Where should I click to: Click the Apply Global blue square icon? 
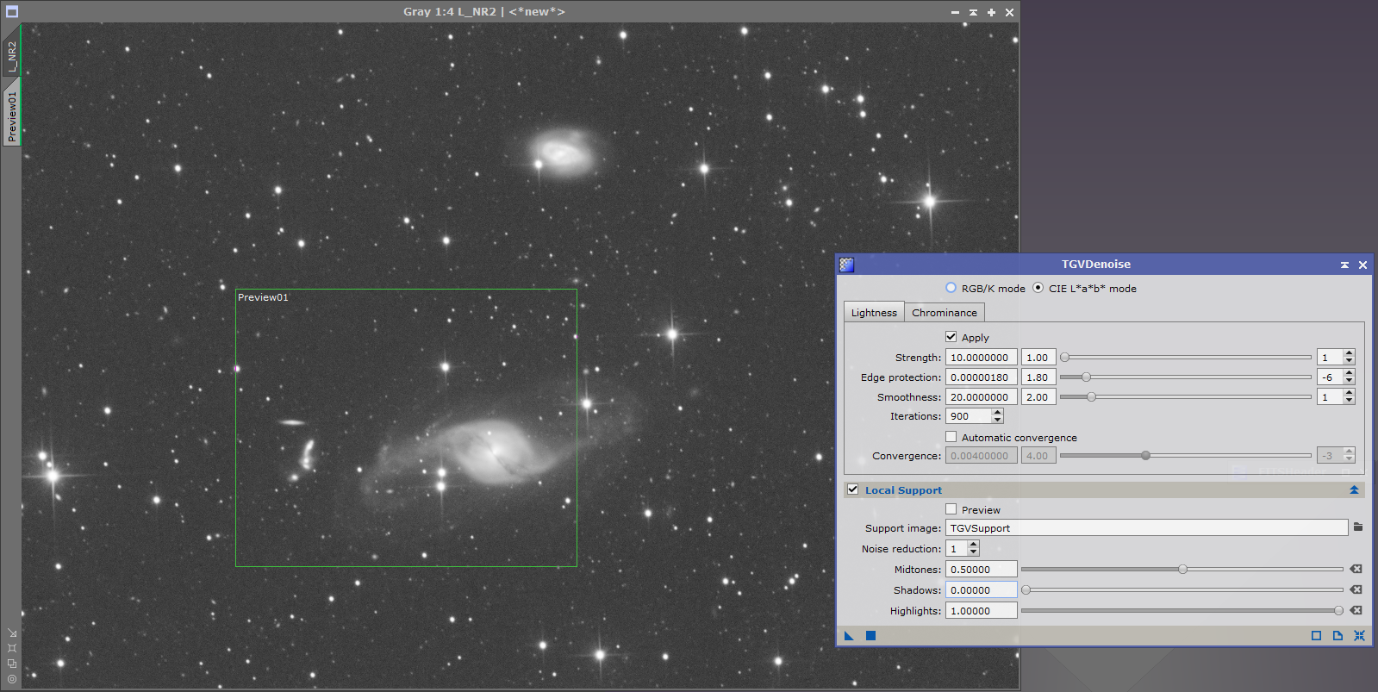pyautogui.click(x=870, y=636)
